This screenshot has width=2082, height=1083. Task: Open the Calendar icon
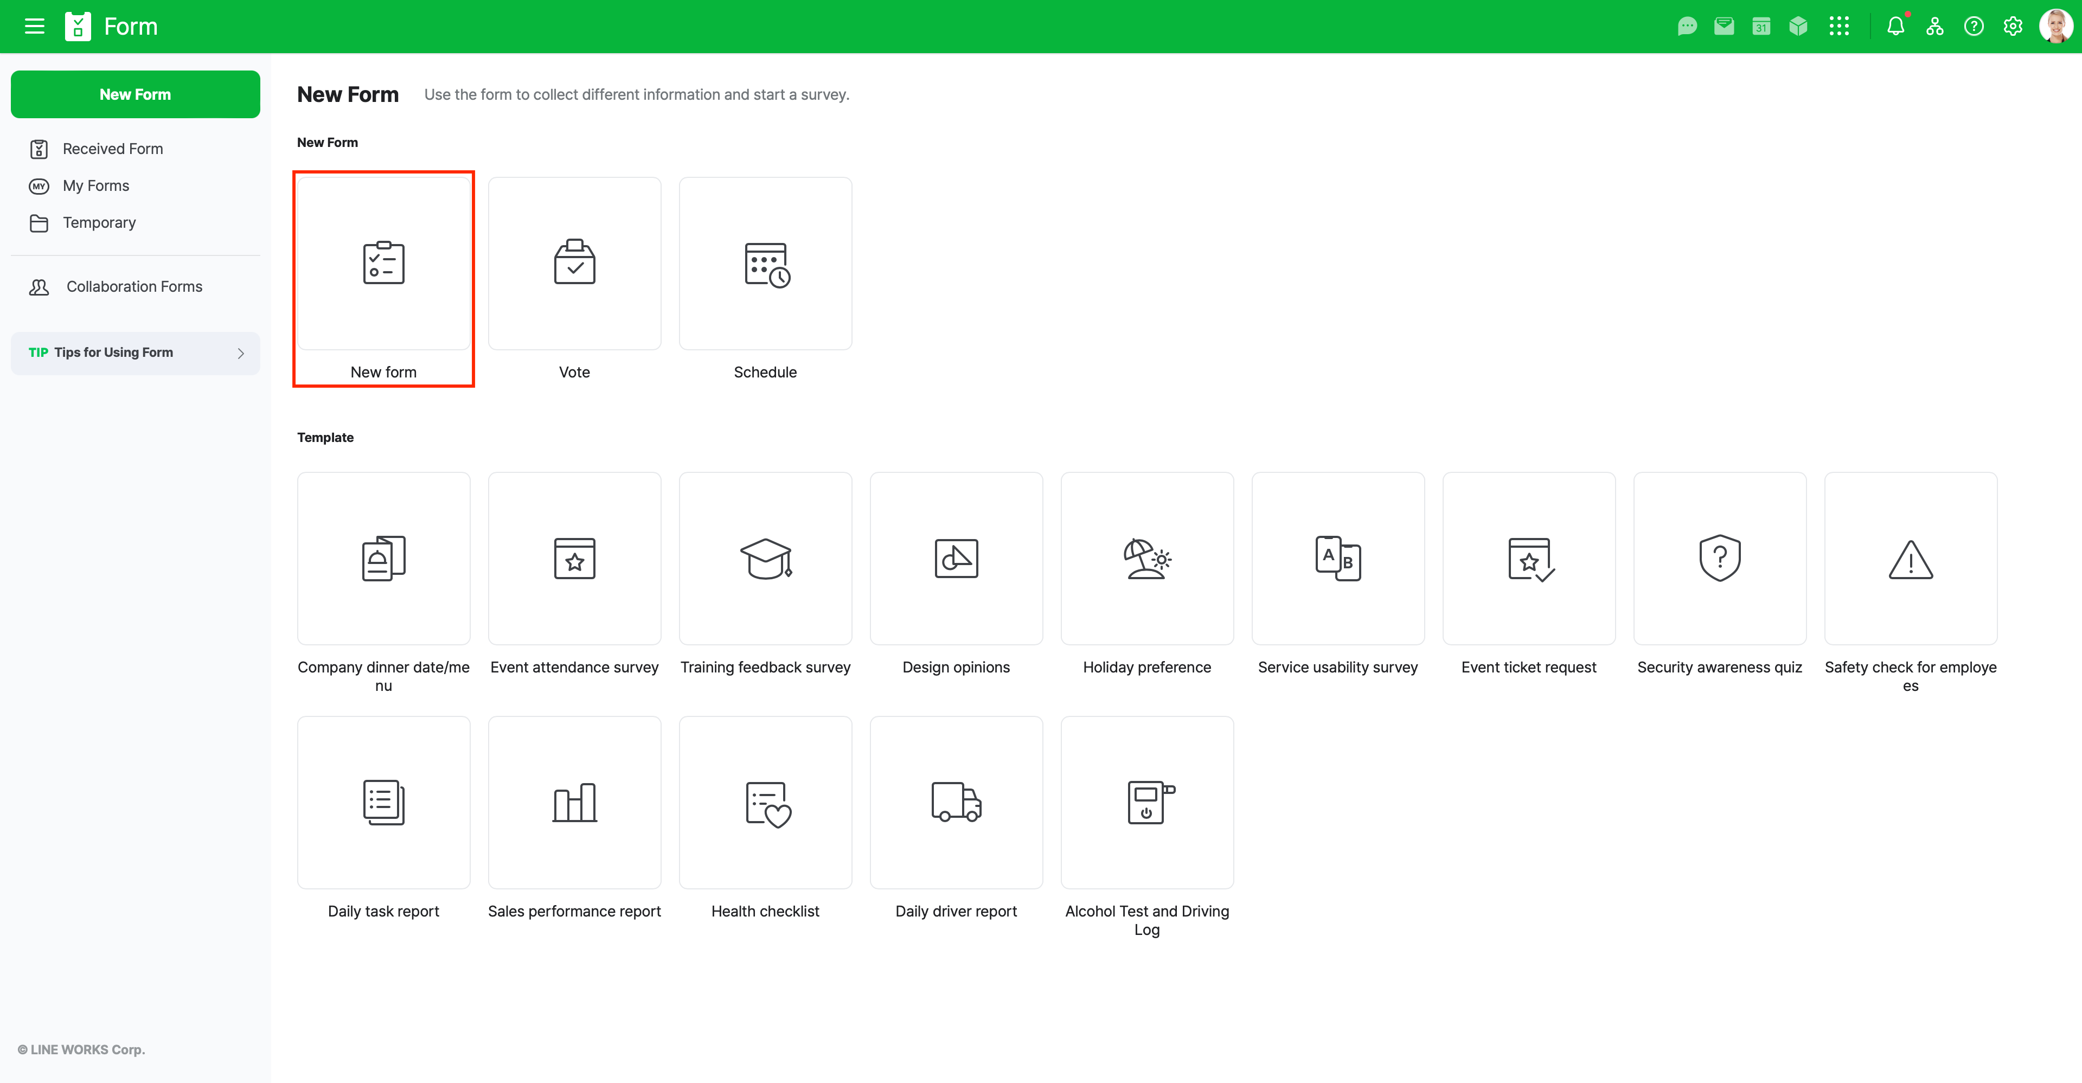1761,26
